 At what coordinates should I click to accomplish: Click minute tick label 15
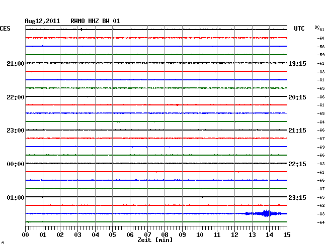coord(287,234)
